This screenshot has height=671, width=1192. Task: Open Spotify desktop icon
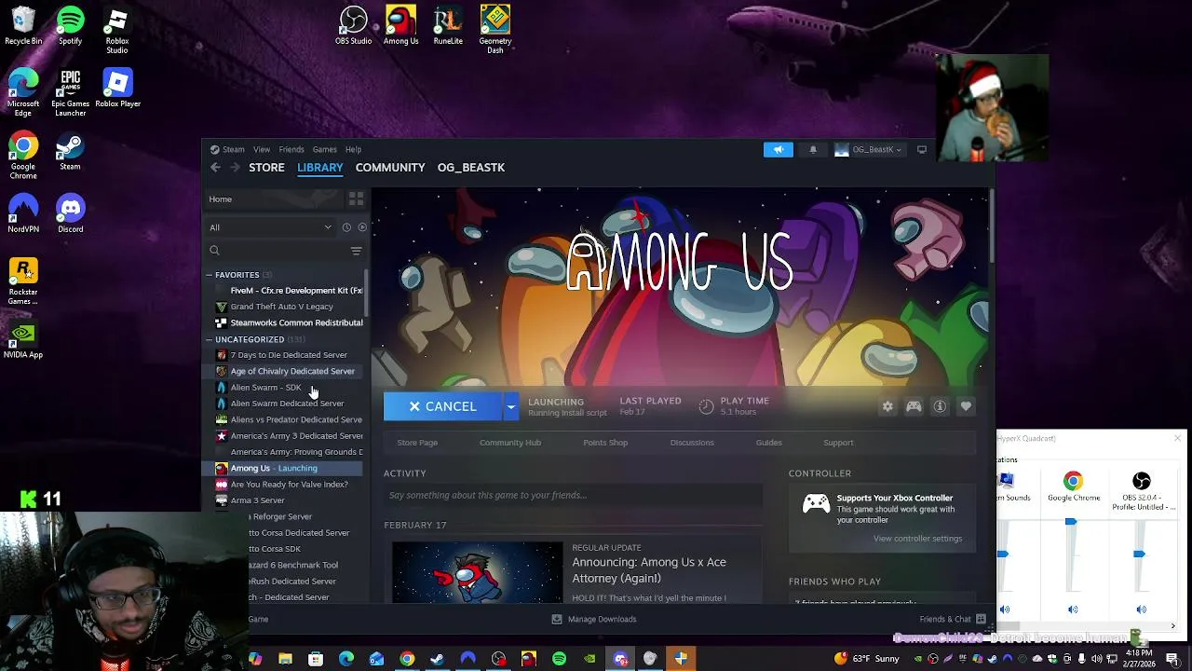[x=70, y=25]
